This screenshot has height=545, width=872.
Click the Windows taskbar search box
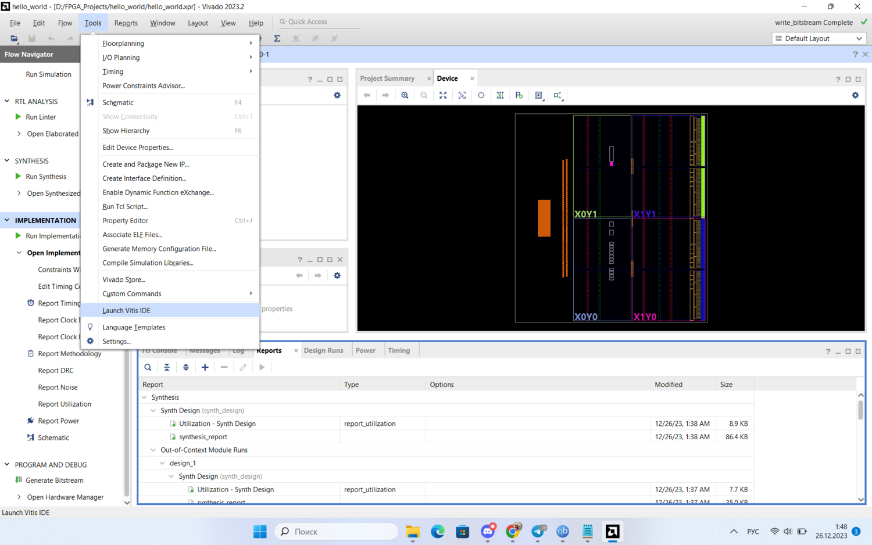coord(336,532)
